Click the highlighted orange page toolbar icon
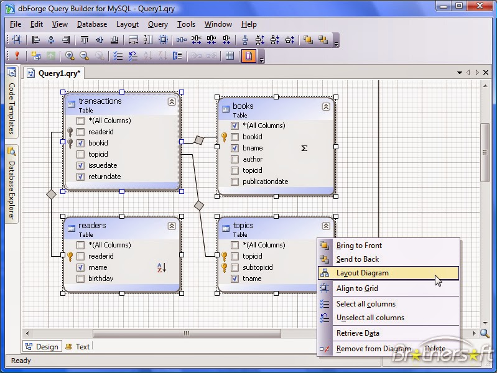The image size is (497, 373). pyautogui.click(x=249, y=56)
